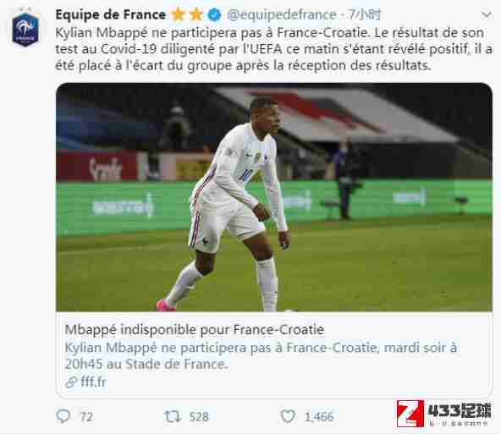Retweet using the arrows icon
Screen dimensions: 501x434
[173, 416]
